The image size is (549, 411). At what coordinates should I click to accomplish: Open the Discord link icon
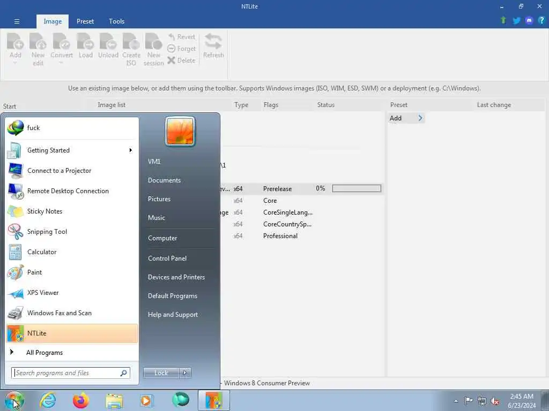(529, 21)
